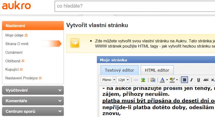This screenshot has width=215, height=117.
Task: Expand the Komentáře section
Action: coord(33,101)
